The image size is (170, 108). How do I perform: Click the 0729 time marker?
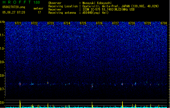click(x=148, y=23)
